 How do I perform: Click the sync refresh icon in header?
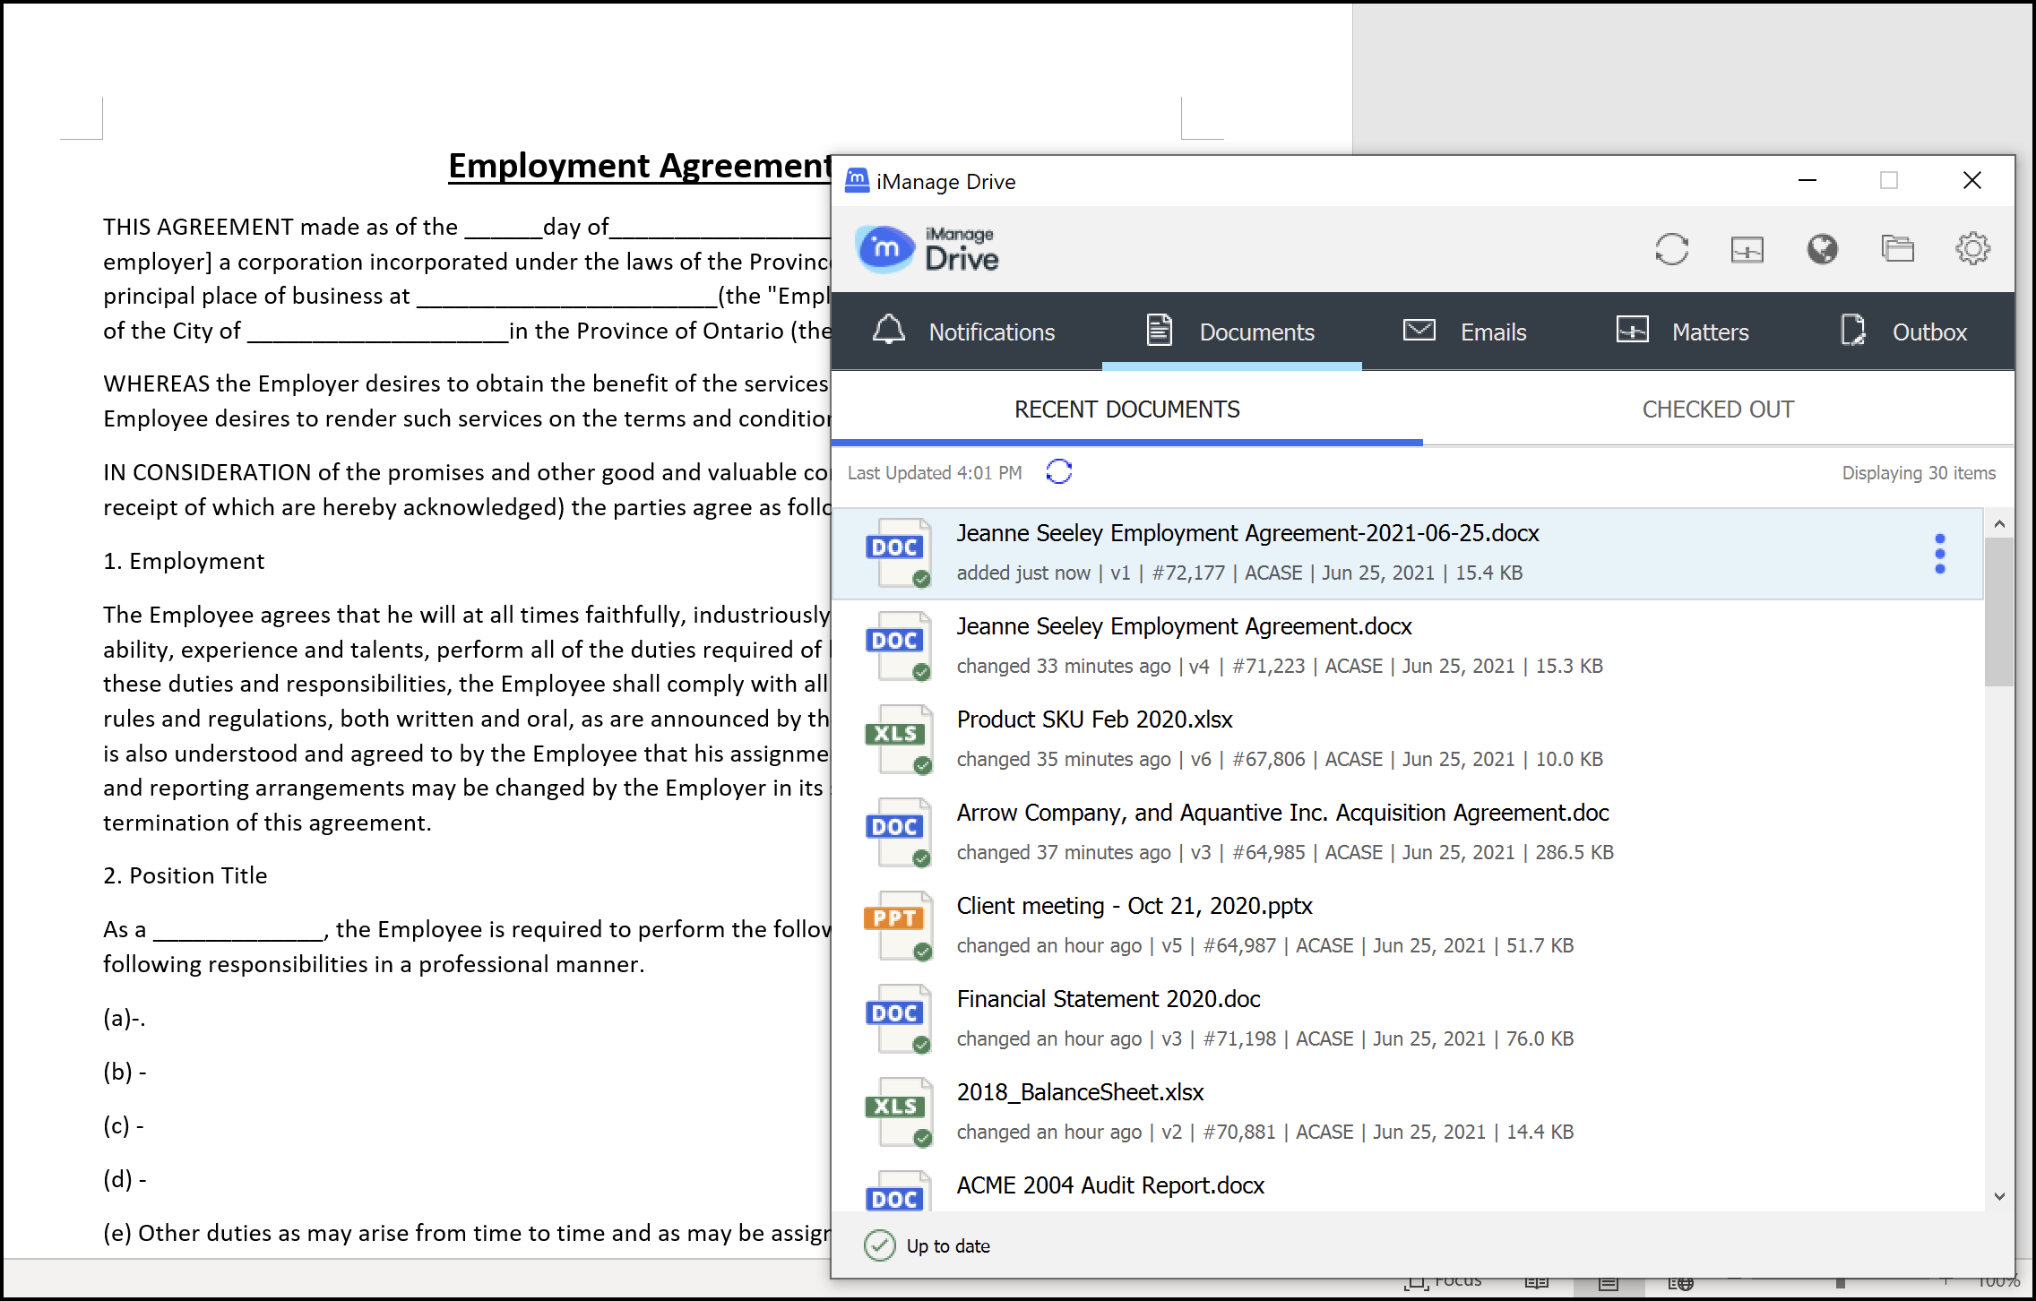pos(1671,249)
